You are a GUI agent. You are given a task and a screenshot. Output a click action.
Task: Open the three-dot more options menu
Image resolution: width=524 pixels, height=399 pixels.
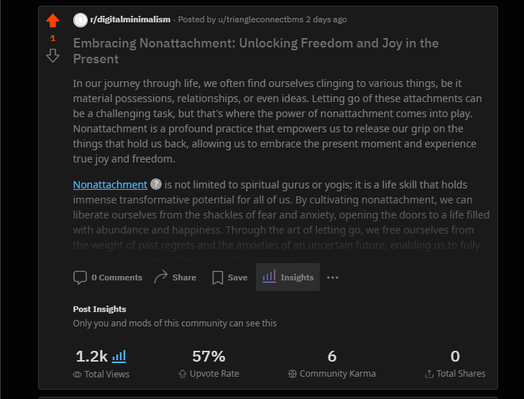tap(332, 278)
